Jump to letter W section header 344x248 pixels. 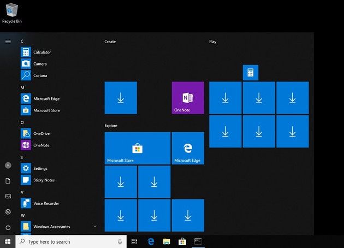pos(22,216)
